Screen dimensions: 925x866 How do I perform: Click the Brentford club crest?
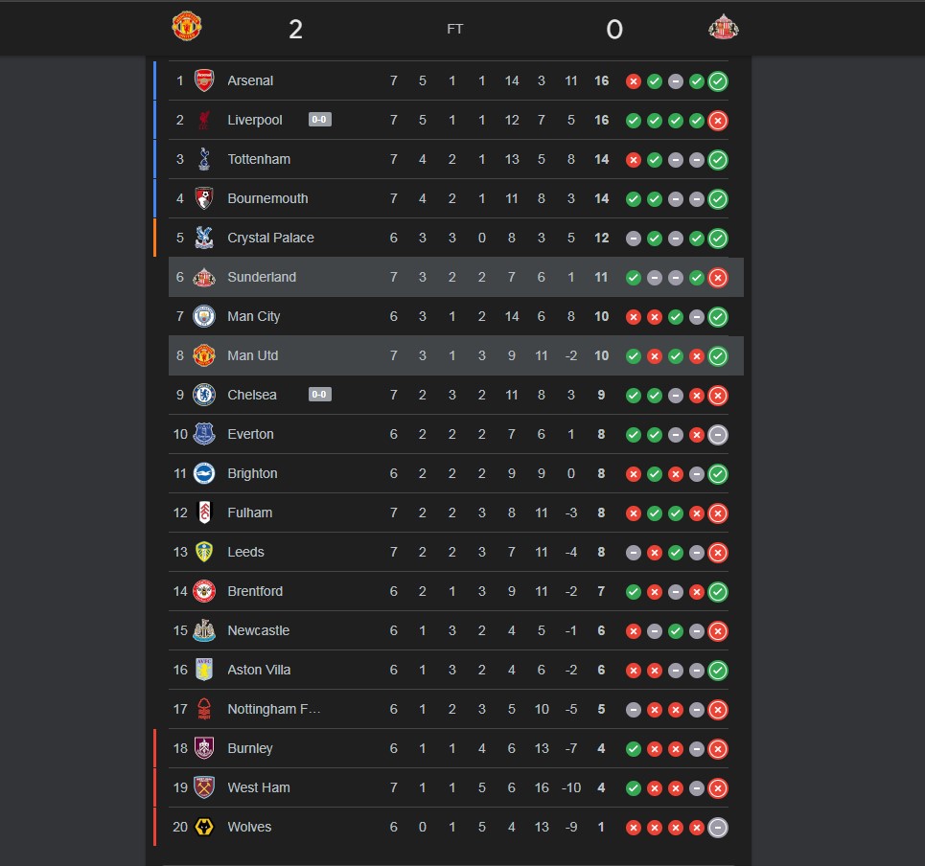coord(204,591)
